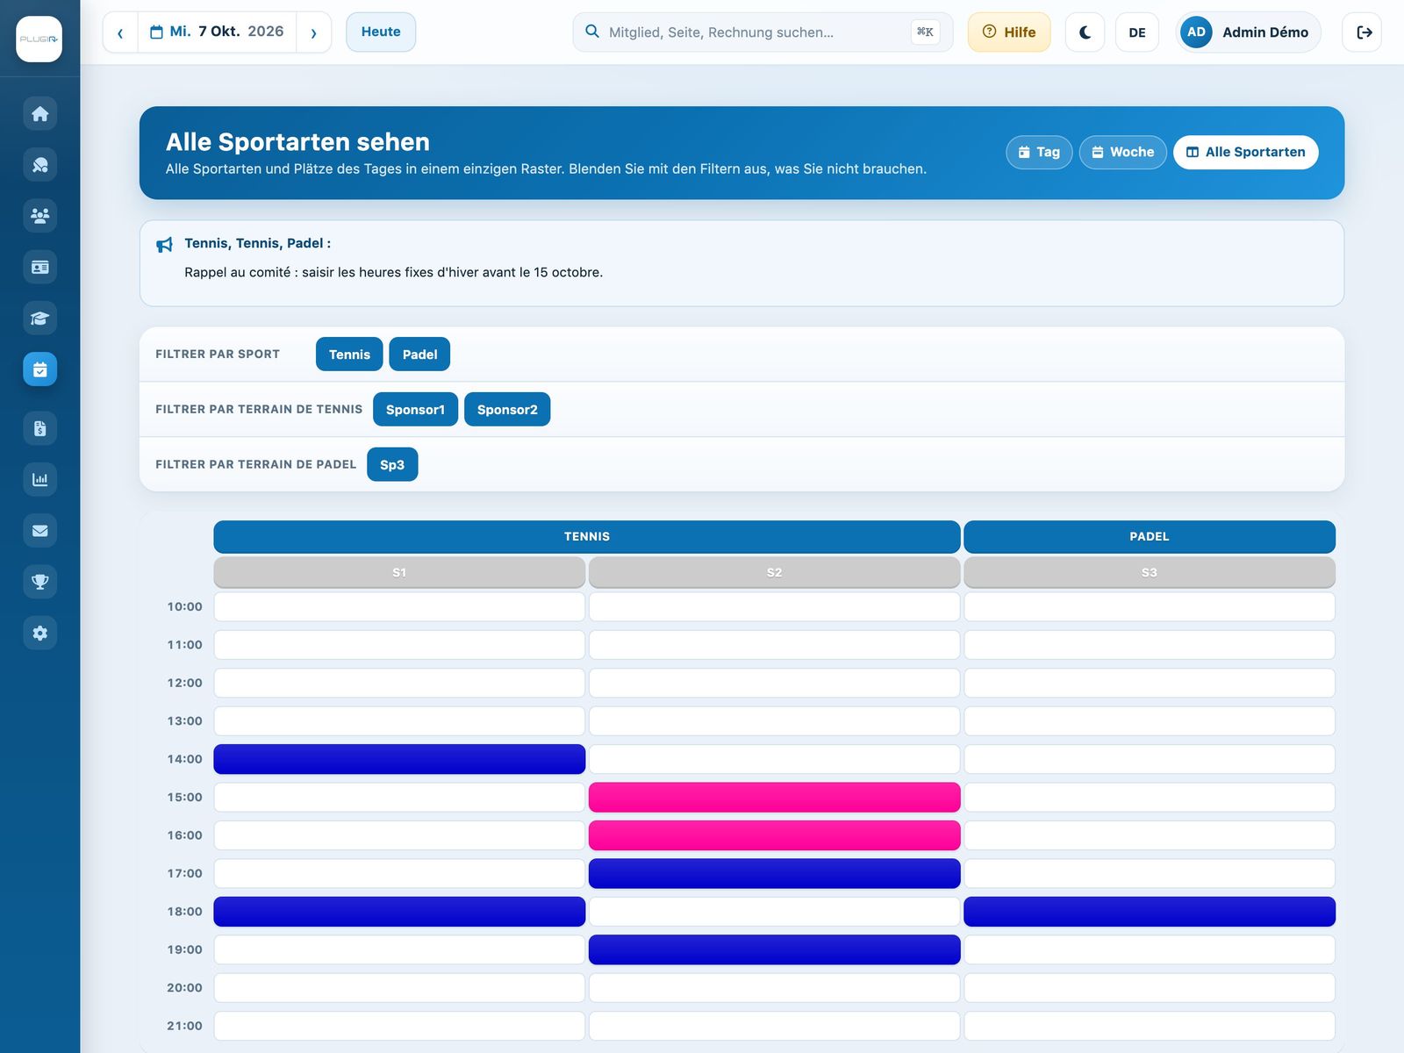
Task: Open the envelope messages sidebar icon
Action: [x=39, y=531]
